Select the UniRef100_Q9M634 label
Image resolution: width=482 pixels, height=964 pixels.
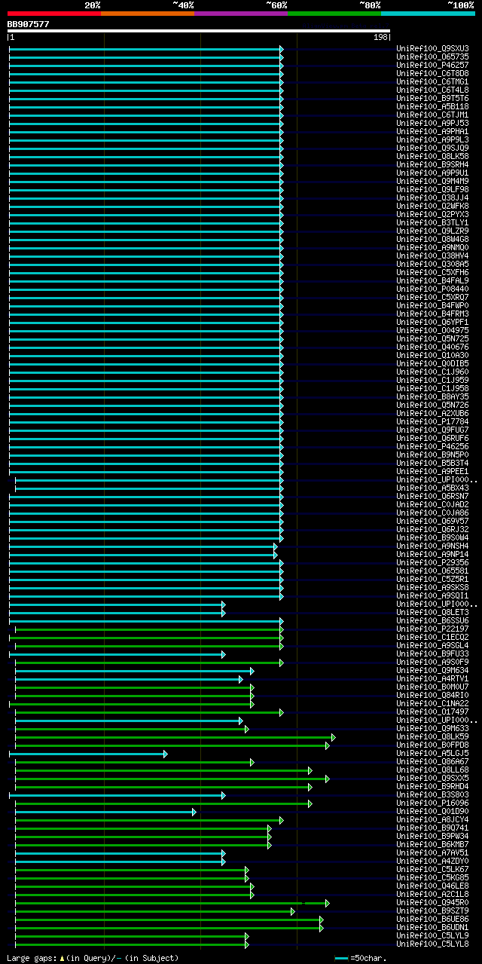[432, 670]
